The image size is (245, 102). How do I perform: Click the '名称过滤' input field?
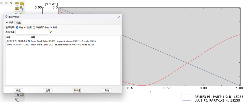tap(32, 32)
